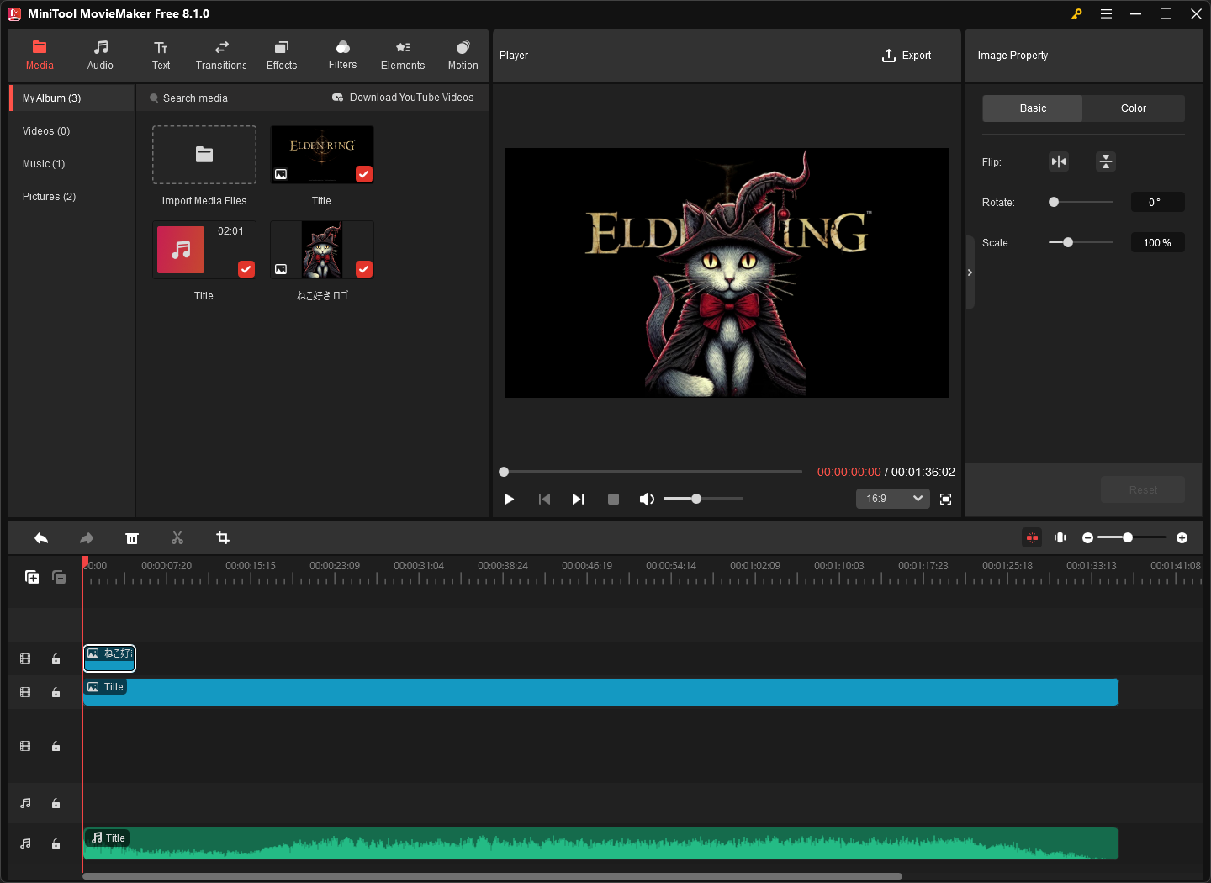The width and height of the screenshot is (1211, 883).
Task: Click the upgrade key icon
Action: click(x=1076, y=13)
